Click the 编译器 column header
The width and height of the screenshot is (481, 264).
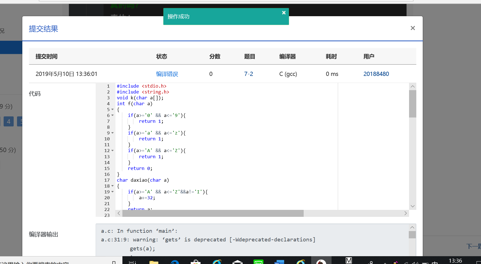(x=287, y=56)
